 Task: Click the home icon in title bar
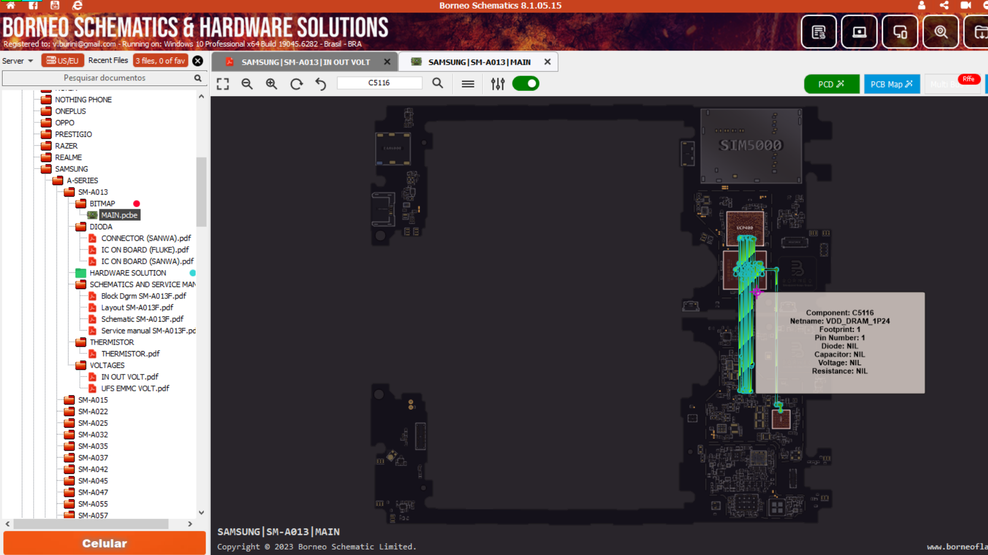coord(10,5)
